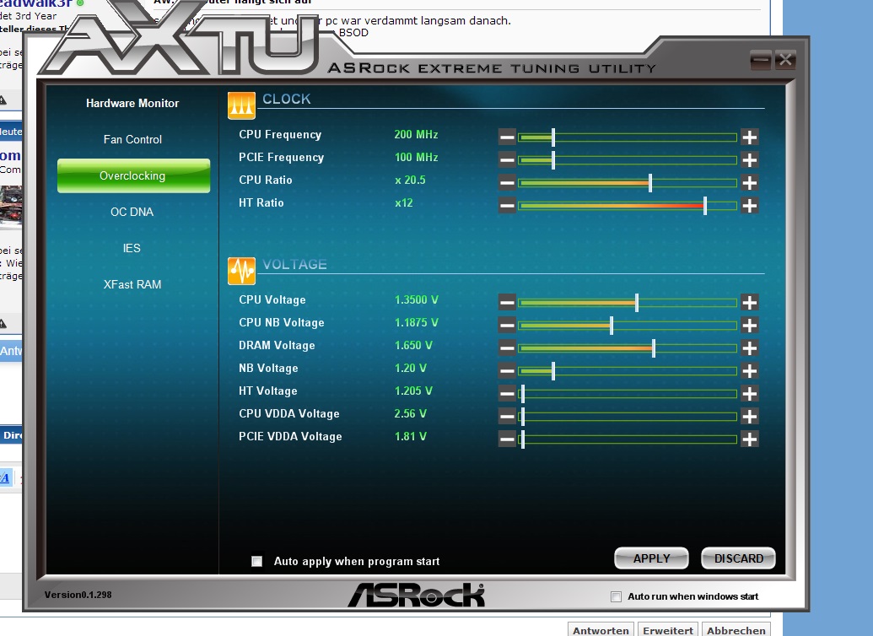The height and width of the screenshot is (636, 873).
Task: Click the CPU Ratio slider handle
Action: tap(650, 183)
